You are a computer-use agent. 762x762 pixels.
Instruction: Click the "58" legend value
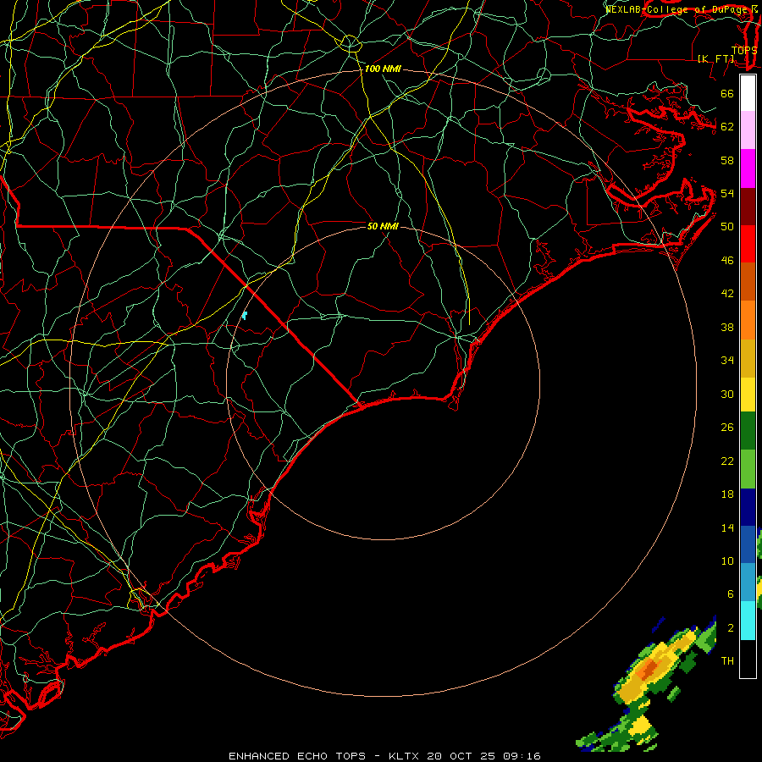pos(727,160)
